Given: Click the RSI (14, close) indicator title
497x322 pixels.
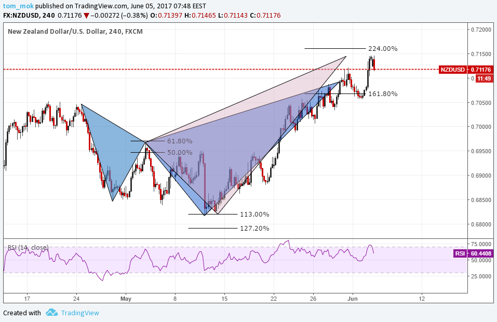Looking at the screenshot, I should (x=28, y=247).
